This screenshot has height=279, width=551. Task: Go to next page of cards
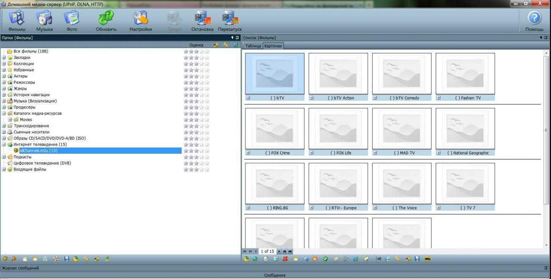(279, 251)
